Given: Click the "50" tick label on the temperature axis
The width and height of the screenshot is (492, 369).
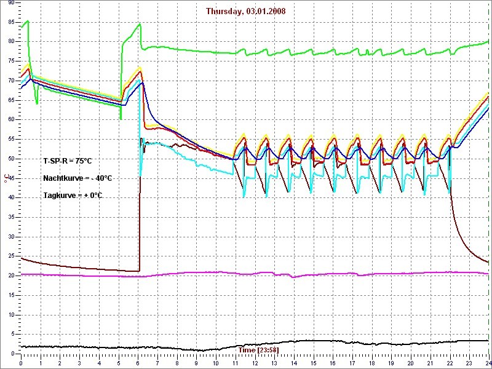Looking at the screenshot, I should pos(11,159).
